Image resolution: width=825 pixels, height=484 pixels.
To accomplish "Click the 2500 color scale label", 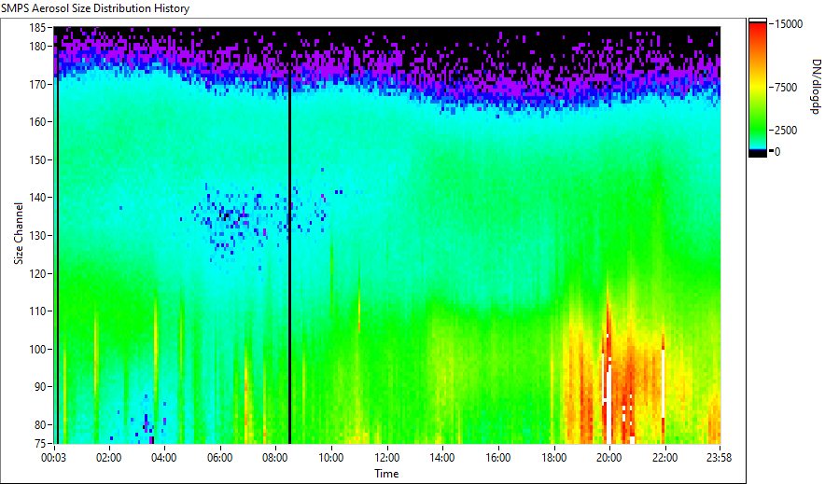I will (x=786, y=131).
